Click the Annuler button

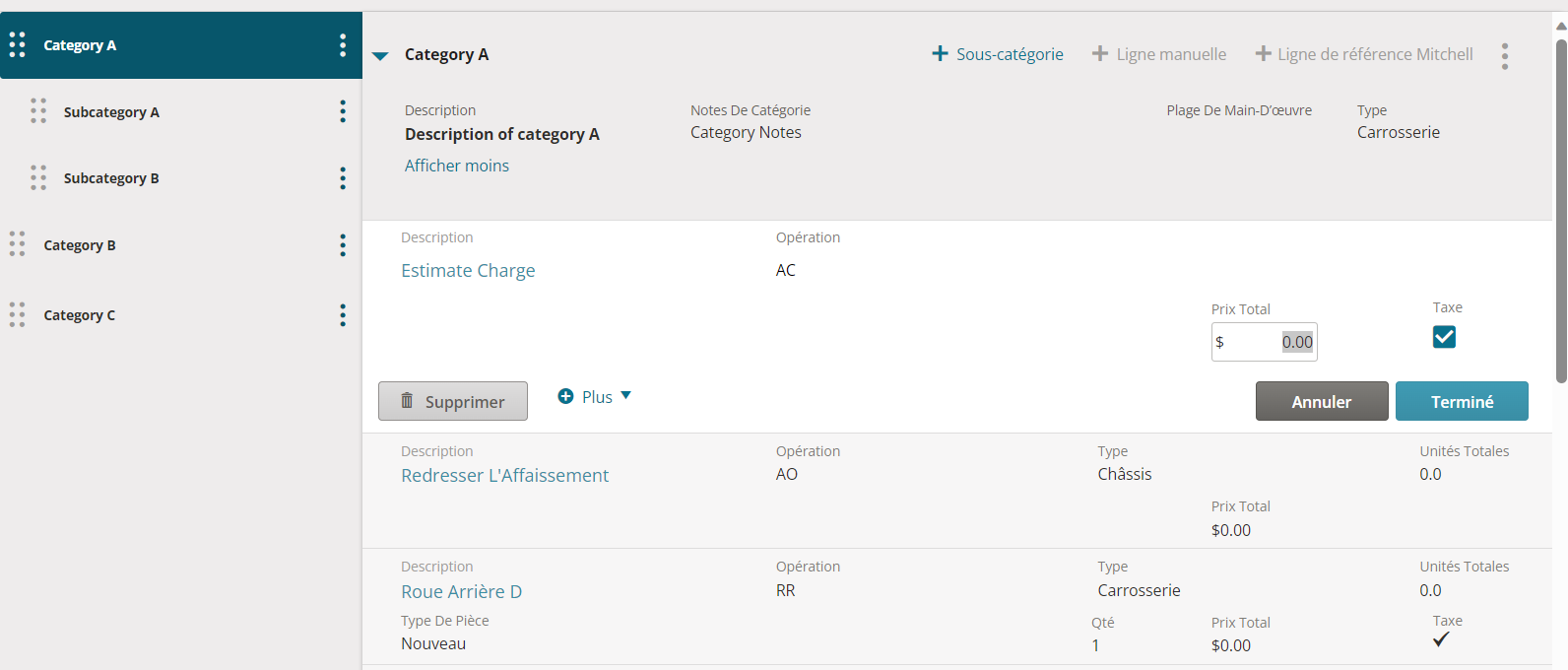pyautogui.click(x=1322, y=401)
